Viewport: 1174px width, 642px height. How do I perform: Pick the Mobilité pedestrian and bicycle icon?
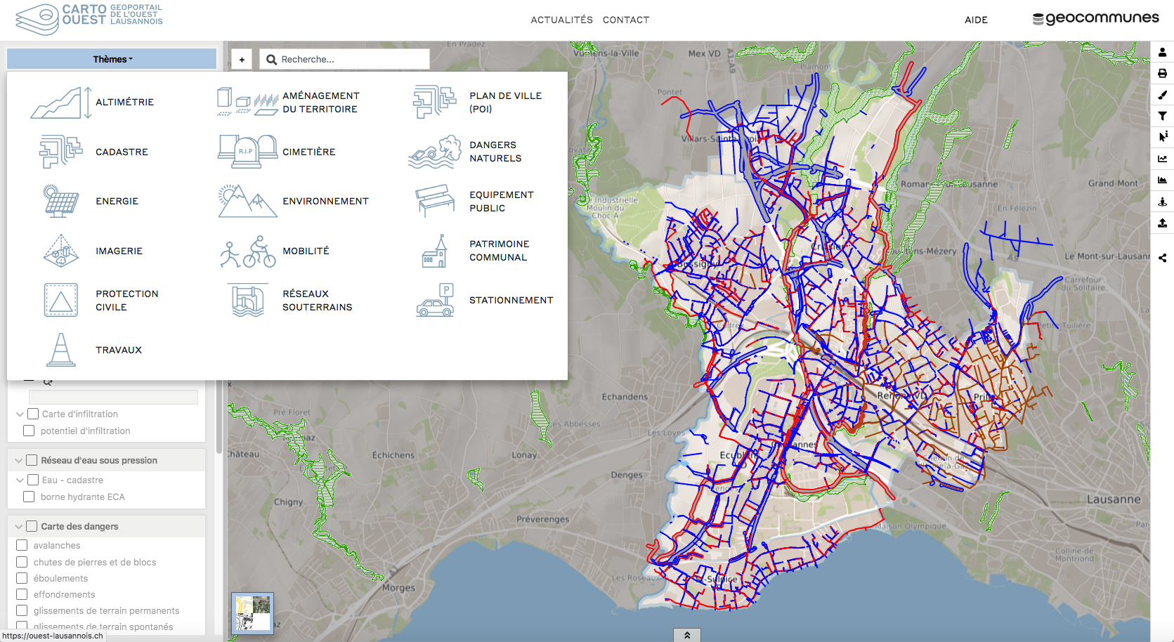pos(247,251)
